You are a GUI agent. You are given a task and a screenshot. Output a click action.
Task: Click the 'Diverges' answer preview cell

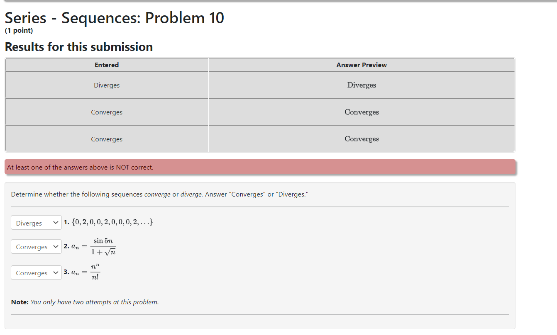pyautogui.click(x=361, y=85)
